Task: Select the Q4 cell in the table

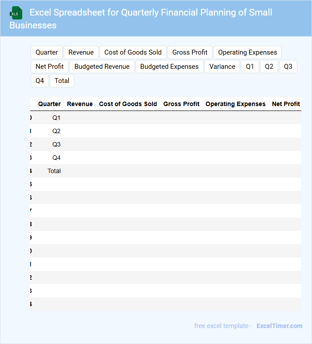Action: tap(56, 158)
